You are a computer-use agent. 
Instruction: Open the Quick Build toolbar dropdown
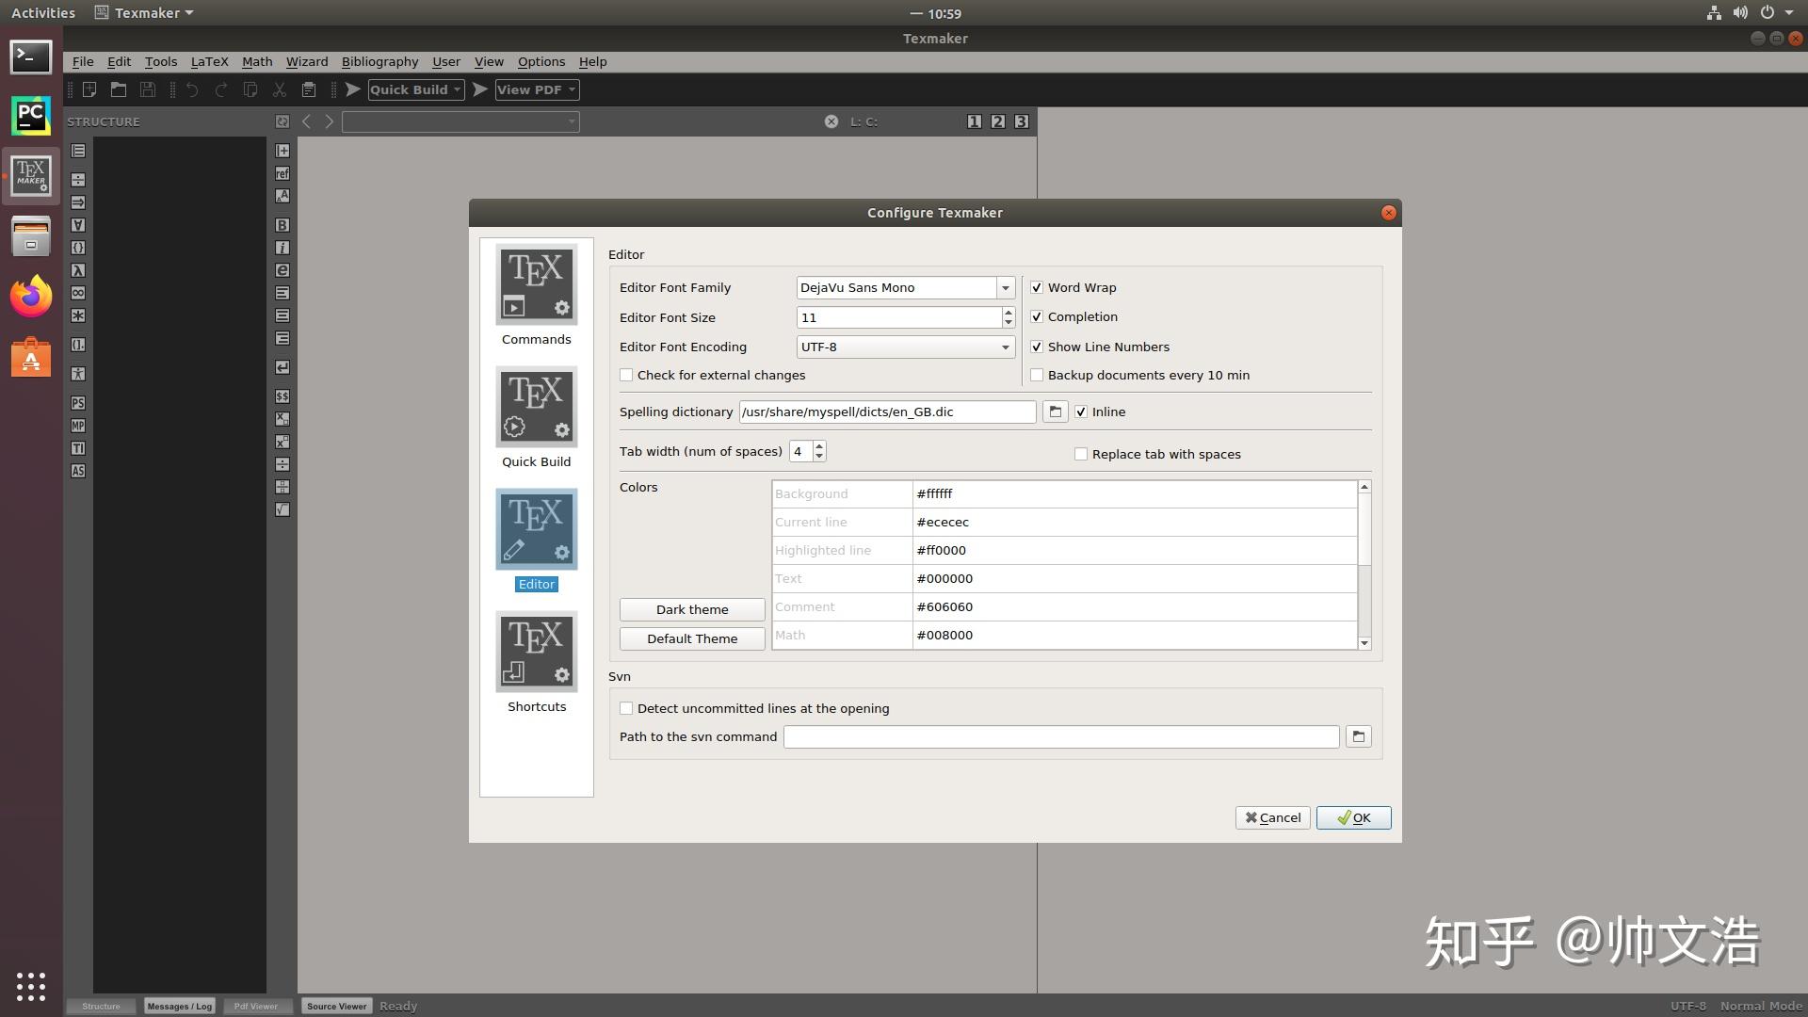(458, 89)
